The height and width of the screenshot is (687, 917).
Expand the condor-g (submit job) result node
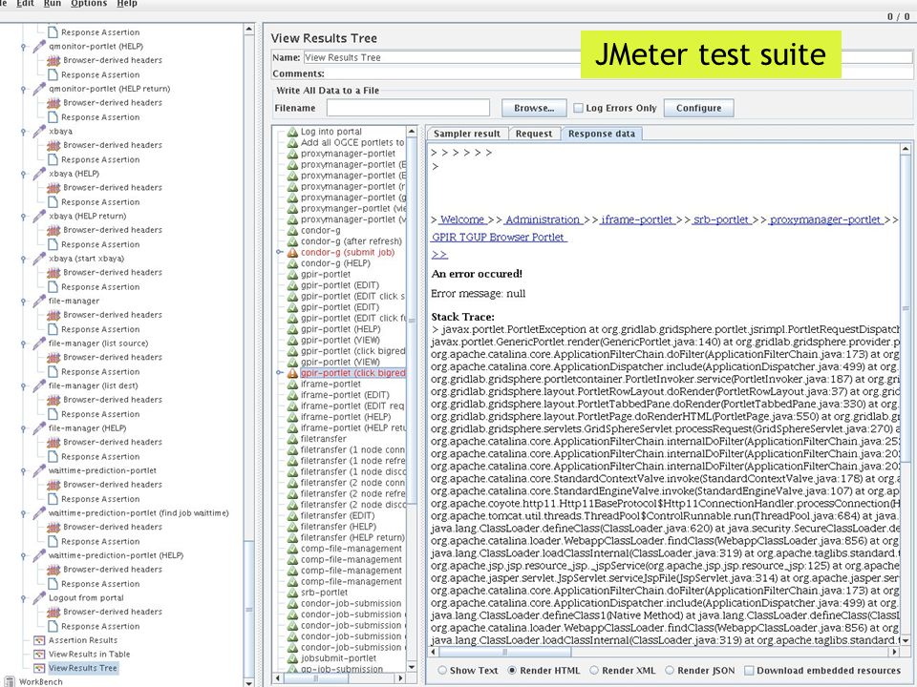click(280, 252)
